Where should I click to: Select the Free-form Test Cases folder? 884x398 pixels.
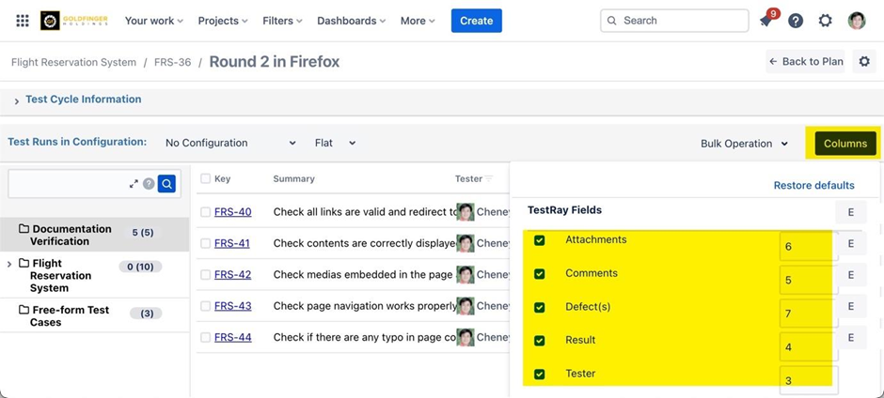click(70, 316)
